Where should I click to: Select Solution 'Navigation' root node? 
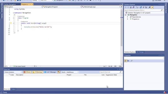[139, 13]
